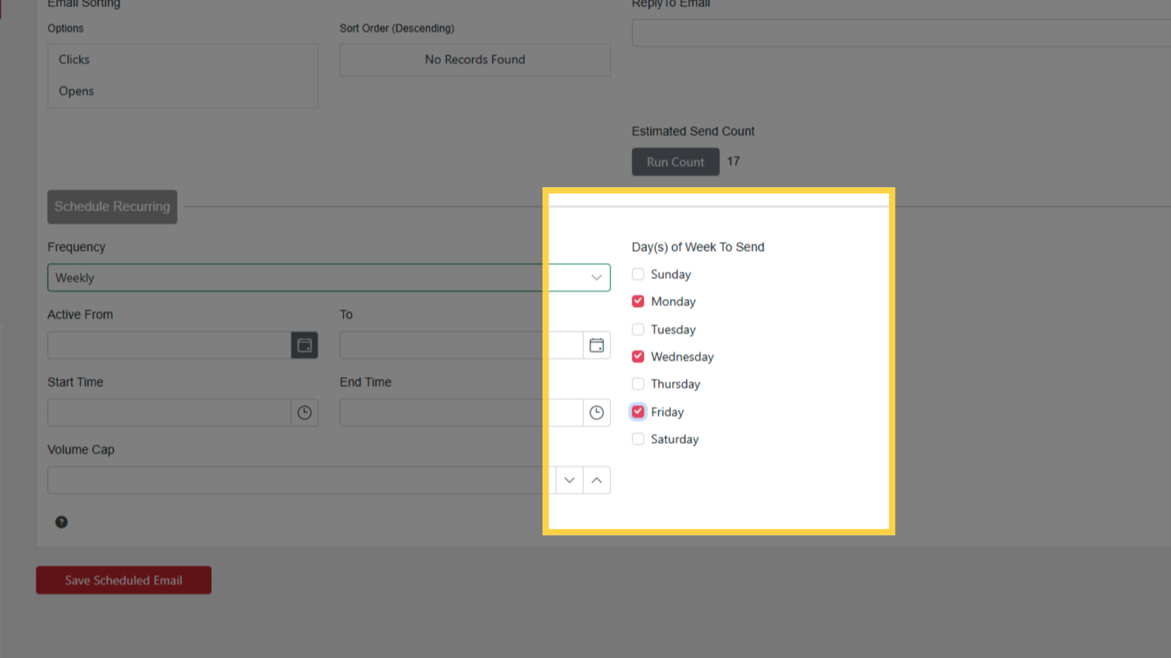Check the Sunday checkbox

[638, 274]
